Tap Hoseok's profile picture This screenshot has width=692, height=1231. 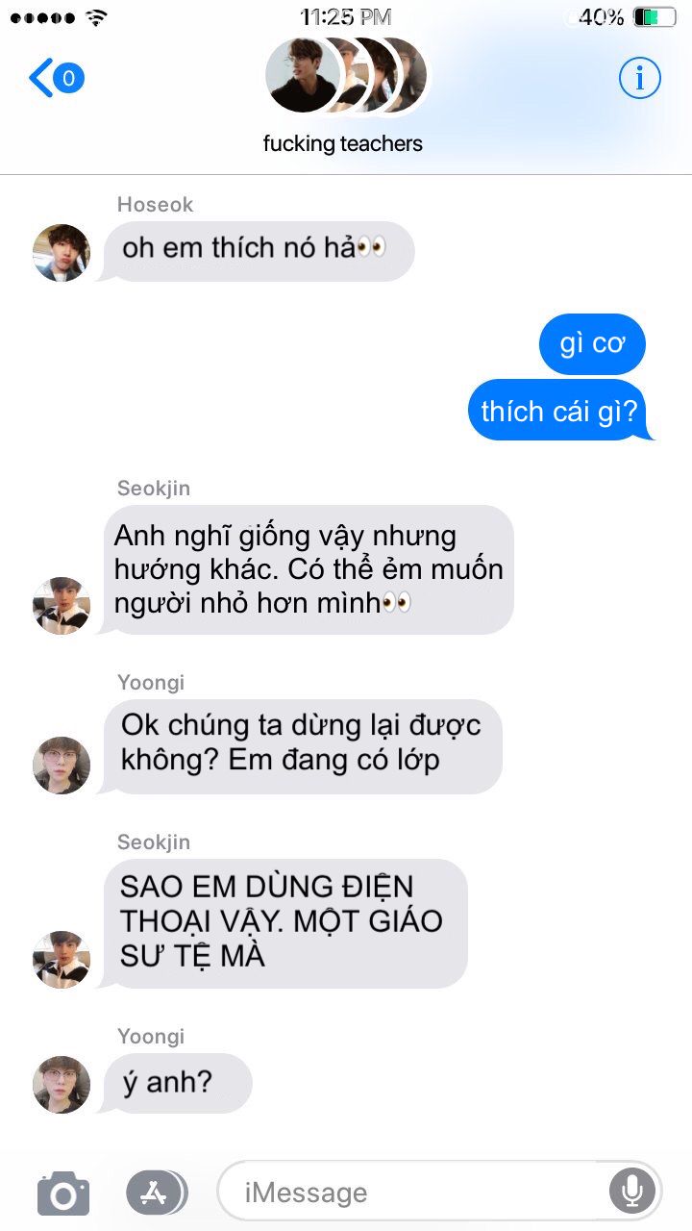coord(62,253)
